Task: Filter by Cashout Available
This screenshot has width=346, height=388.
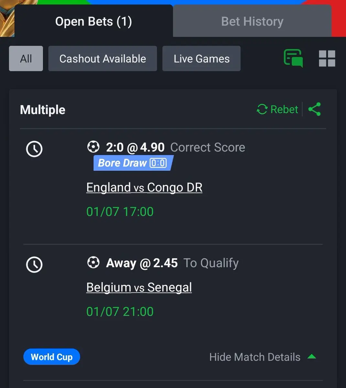Action: [103, 59]
